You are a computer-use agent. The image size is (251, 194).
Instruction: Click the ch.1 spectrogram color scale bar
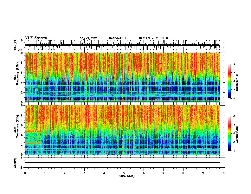[229, 81]
